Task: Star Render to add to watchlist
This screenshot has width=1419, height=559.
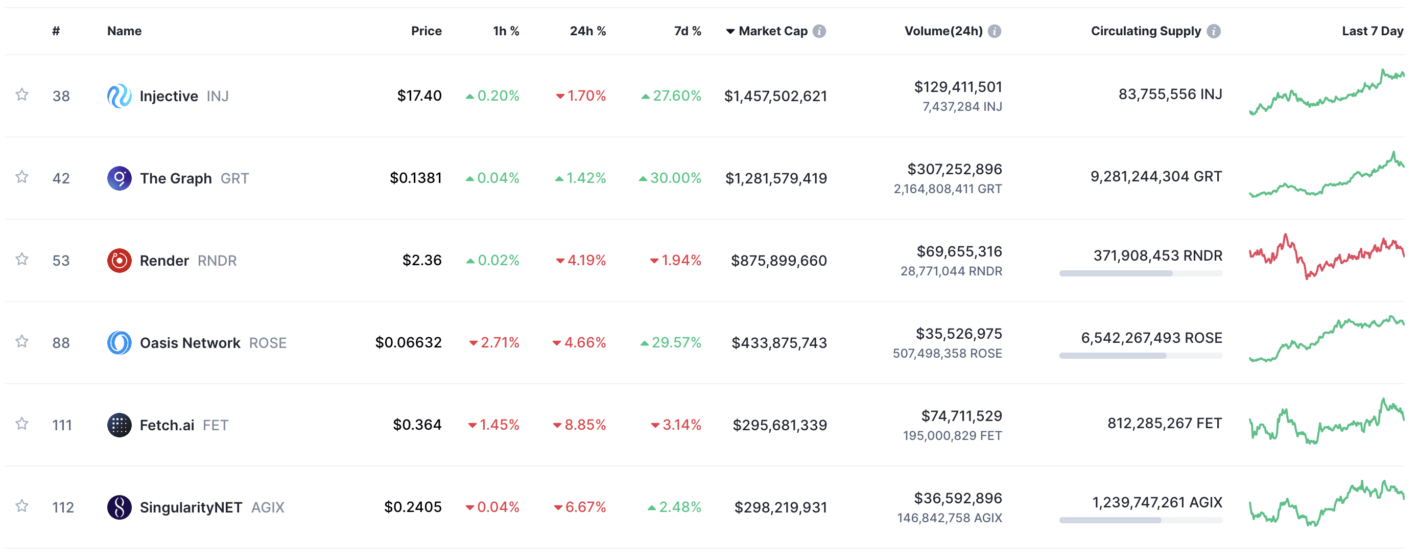Action: point(22,259)
